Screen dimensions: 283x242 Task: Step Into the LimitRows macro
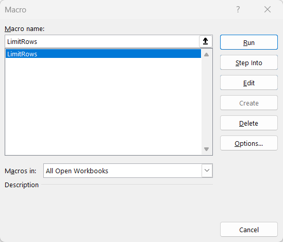[x=249, y=63]
